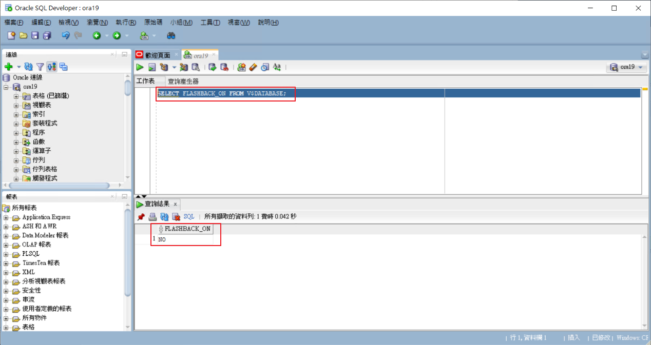Image resolution: width=651 pixels, height=345 pixels.
Task: Select the 套裝程式 tree item
Action: 45,124
